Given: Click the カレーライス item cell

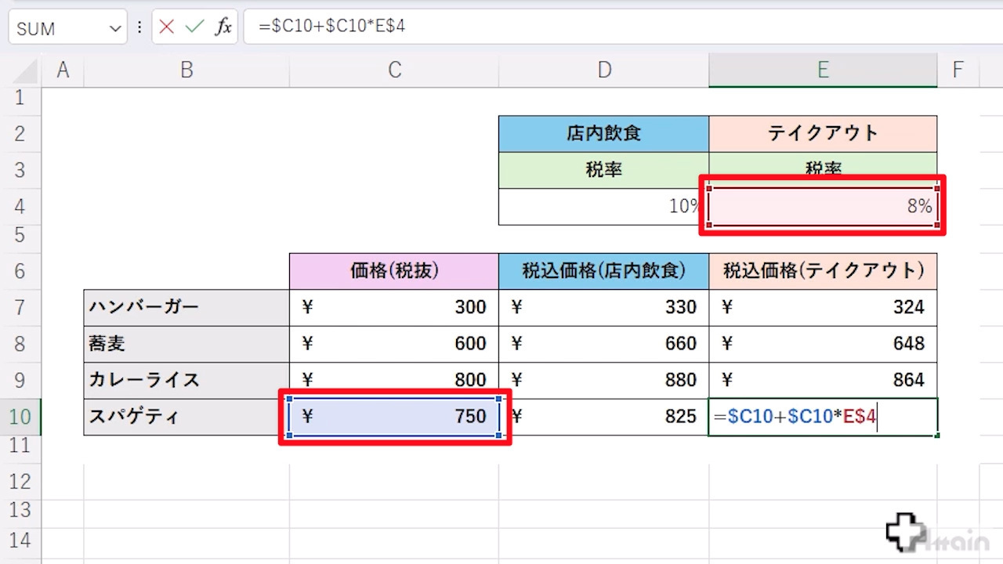Looking at the screenshot, I should pos(186,380).
